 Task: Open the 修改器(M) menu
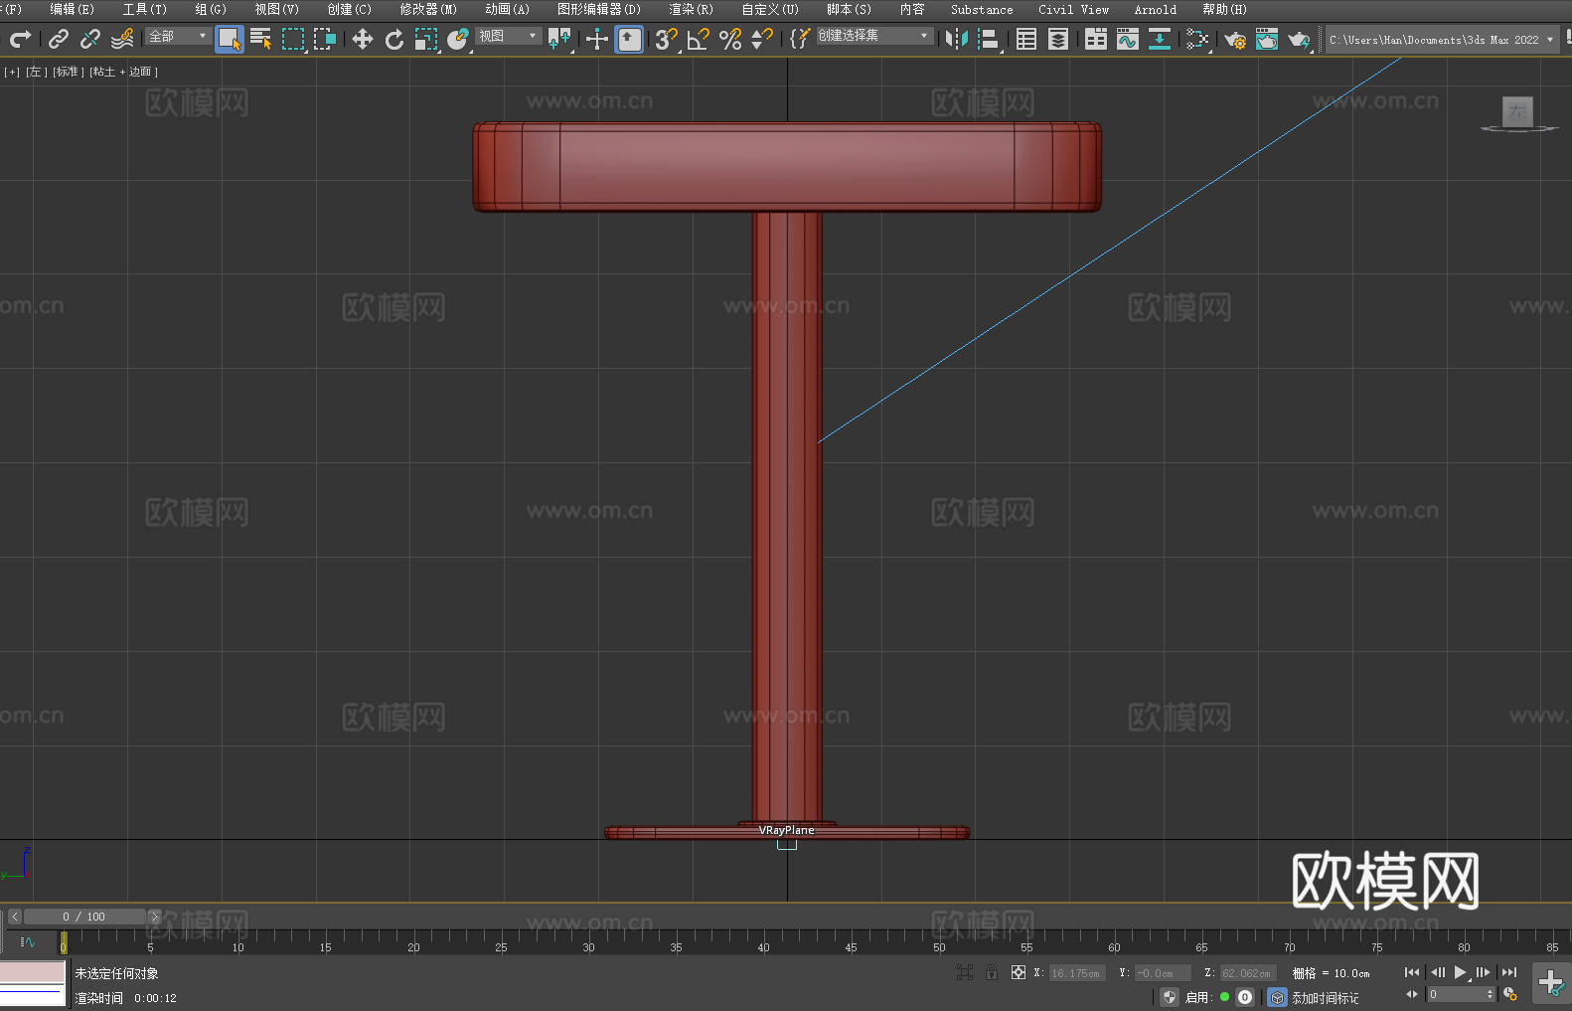point(428,10)
